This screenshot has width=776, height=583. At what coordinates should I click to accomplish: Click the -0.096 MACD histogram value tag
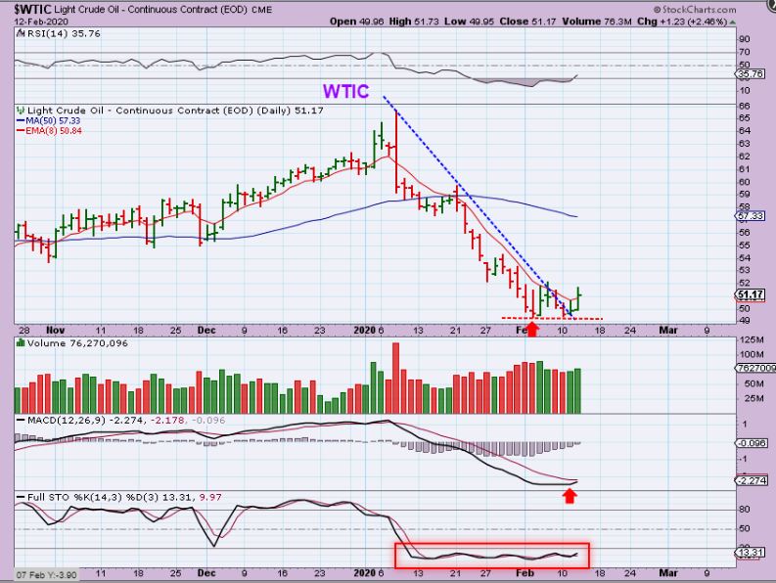[753, 443]
